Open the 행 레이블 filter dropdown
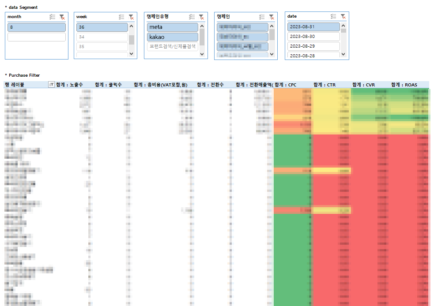Screen dimensions: 434x306 coord(52,85)
